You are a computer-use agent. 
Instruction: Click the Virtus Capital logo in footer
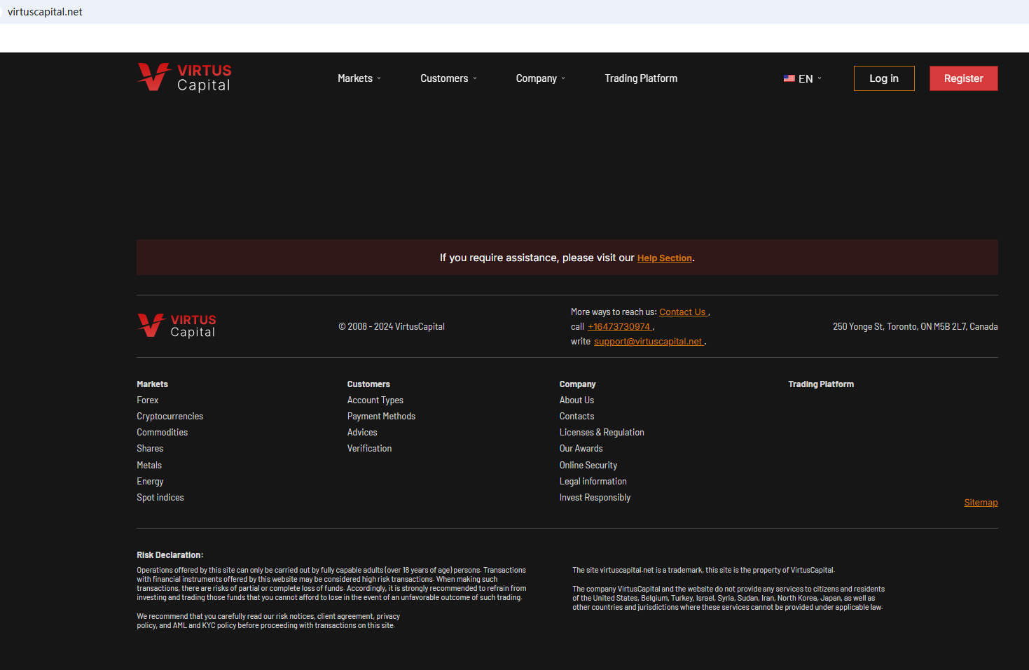tap(177, 326)
